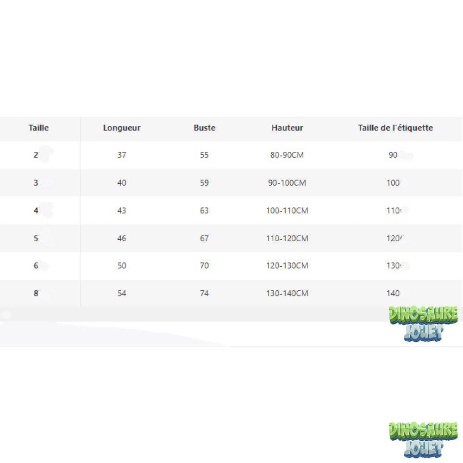
Task: Click Hauteur cell 120-130CM
Action: coord(287,266)
